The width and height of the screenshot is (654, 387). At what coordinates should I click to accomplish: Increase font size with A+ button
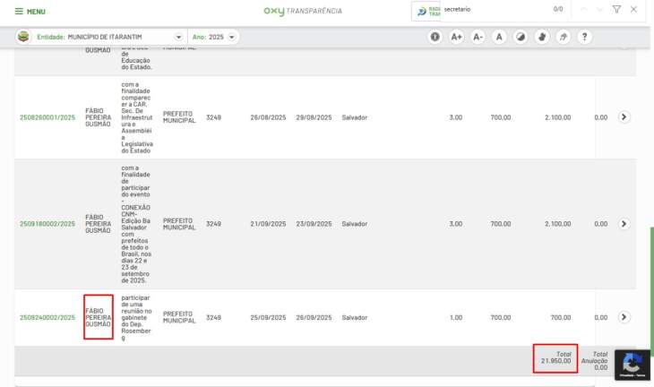(x=456, y=37)
